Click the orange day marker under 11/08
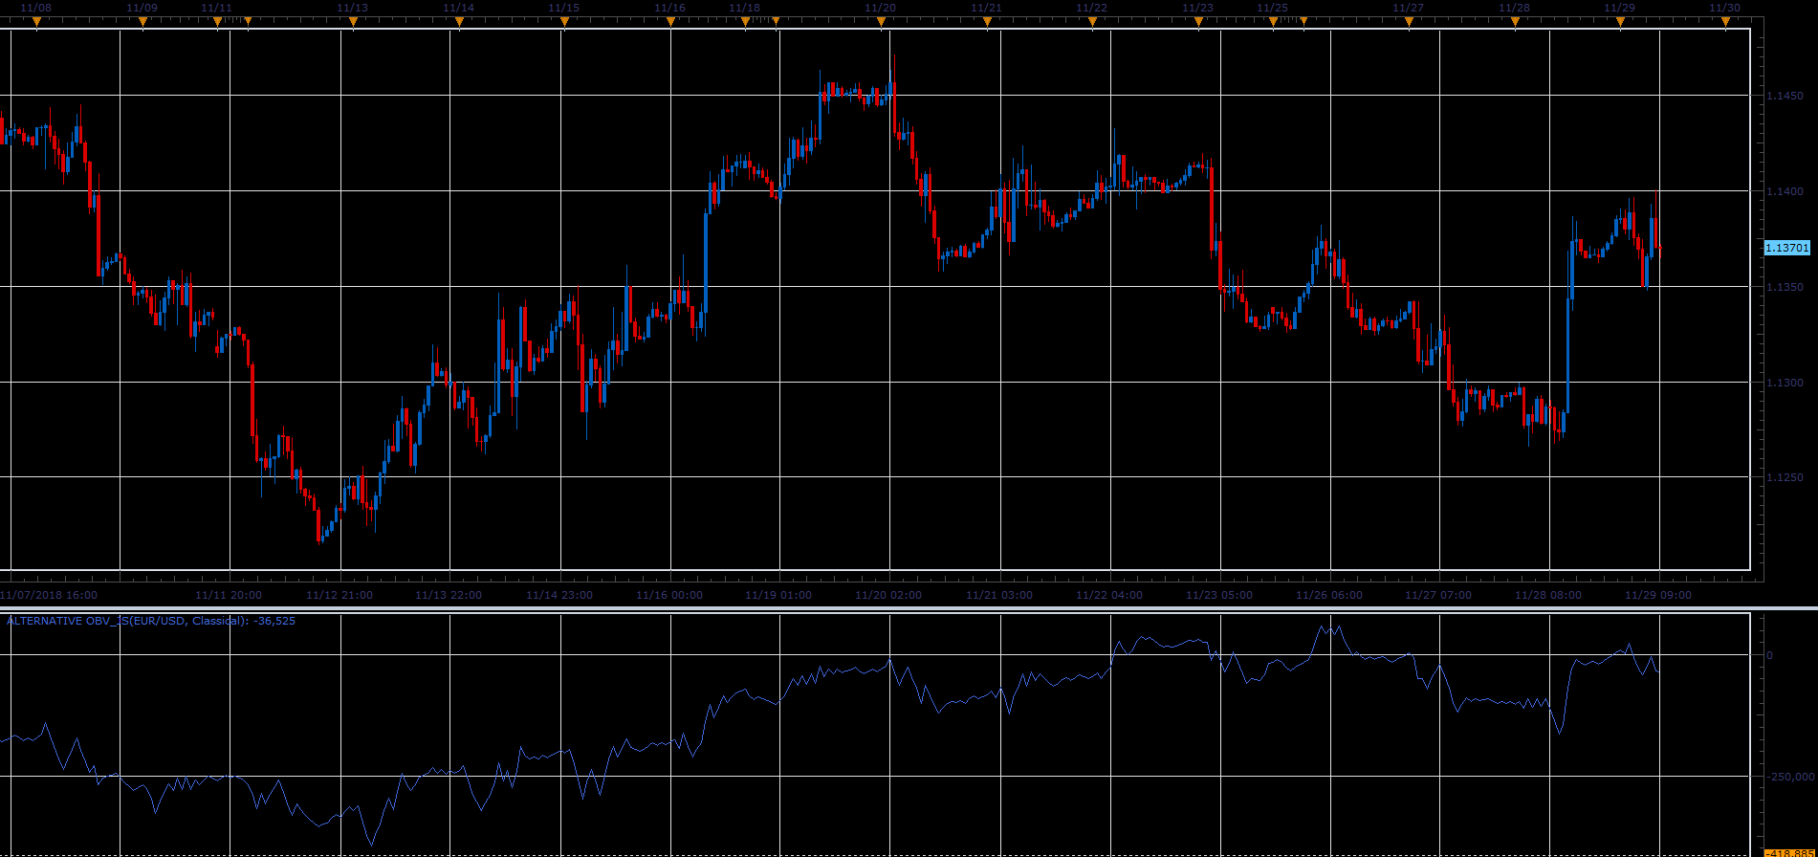The width and height of the screenshot is (1818, 857). click(x=36, y=21)
